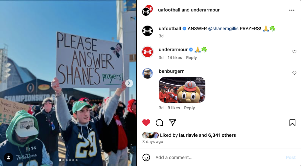Open benburgerr profile picture

[148, 73]
